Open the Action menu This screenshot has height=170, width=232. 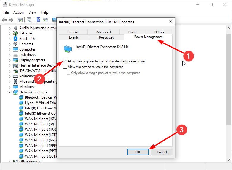click(x=18, y=12)
